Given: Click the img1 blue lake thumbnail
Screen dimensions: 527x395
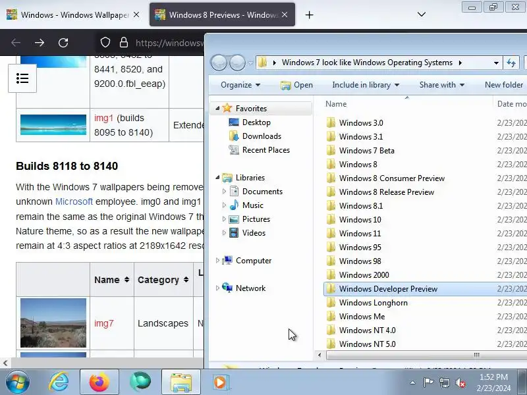Looking at the screenshot, I should (x=53, y=124).
